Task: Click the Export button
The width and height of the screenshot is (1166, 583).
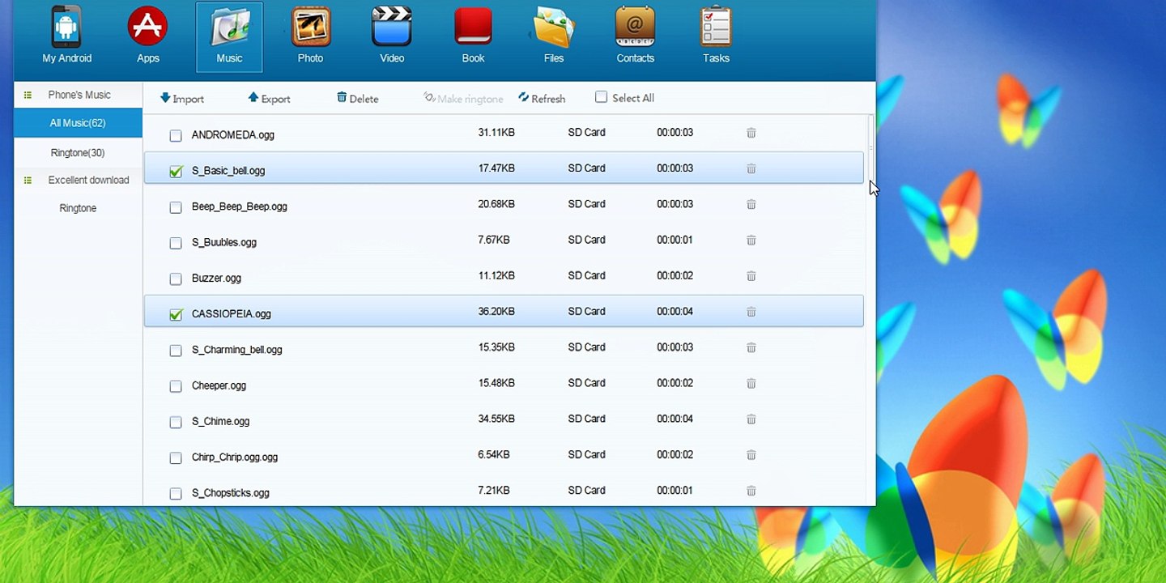Action: tap(269, 98)
